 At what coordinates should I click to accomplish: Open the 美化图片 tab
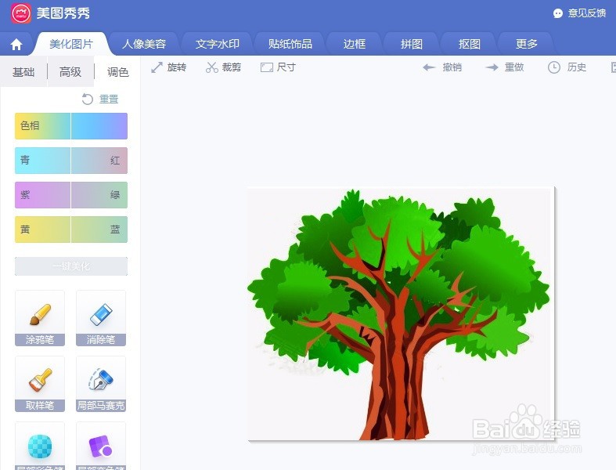71,44
